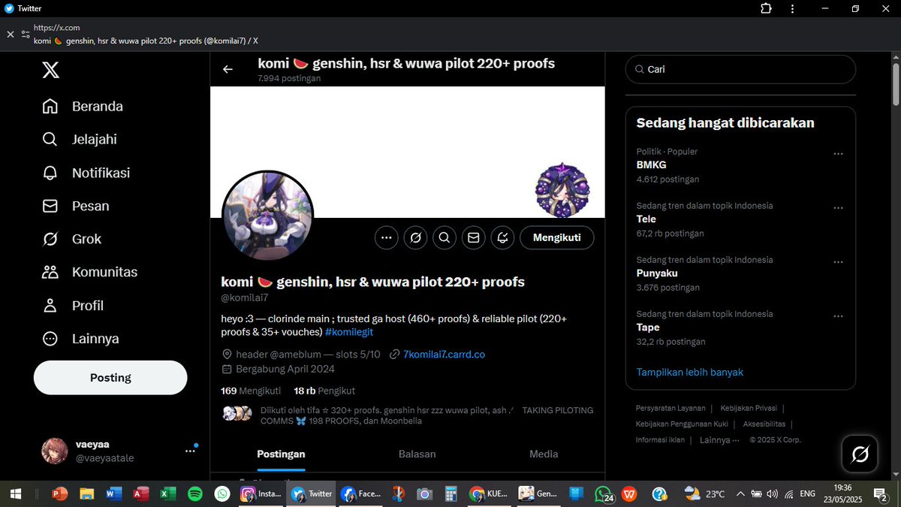
Task: Open Notifikasi page
Action: click(86, 173)
